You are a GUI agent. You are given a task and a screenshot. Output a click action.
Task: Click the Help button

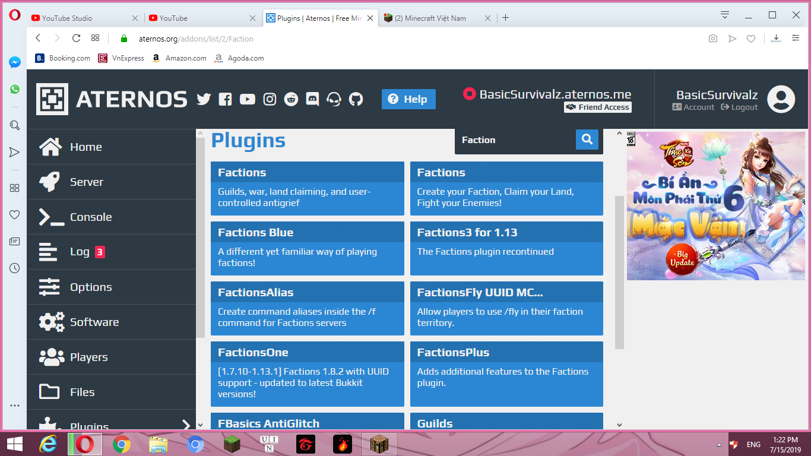pyautogui.click(x=408, y=99)
